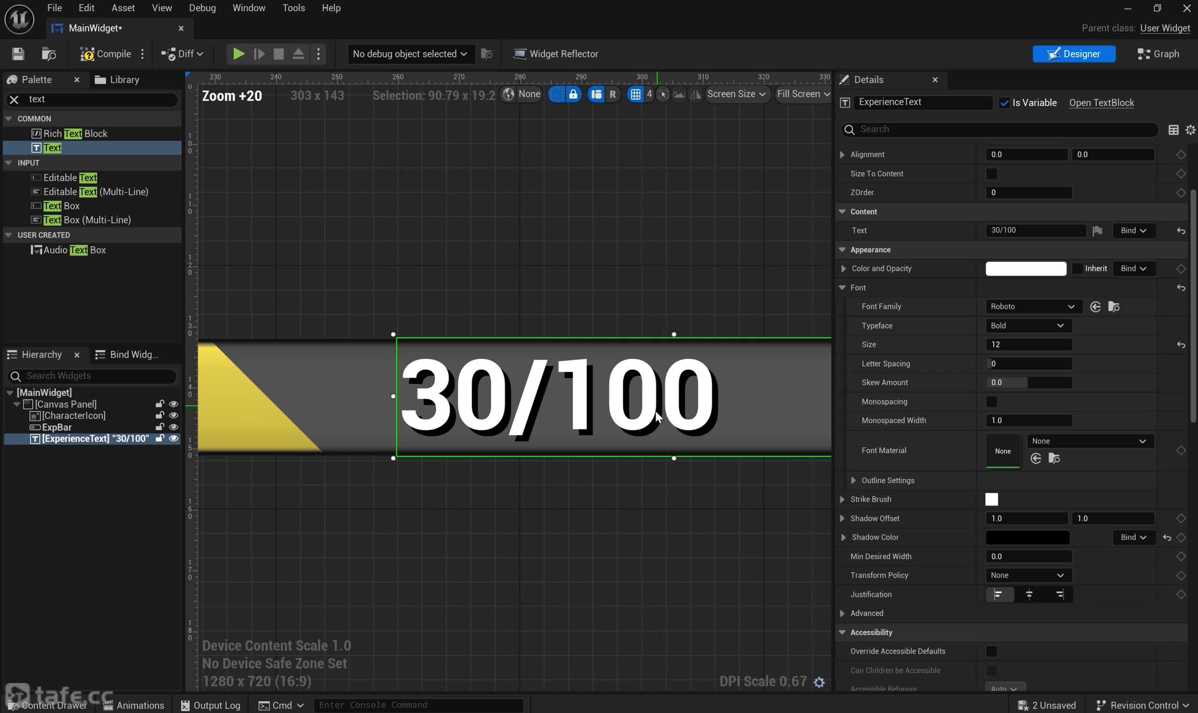Compile the widget blueprint
Image resolution: width=1198 pixels, height=713 pixels.
105,54
